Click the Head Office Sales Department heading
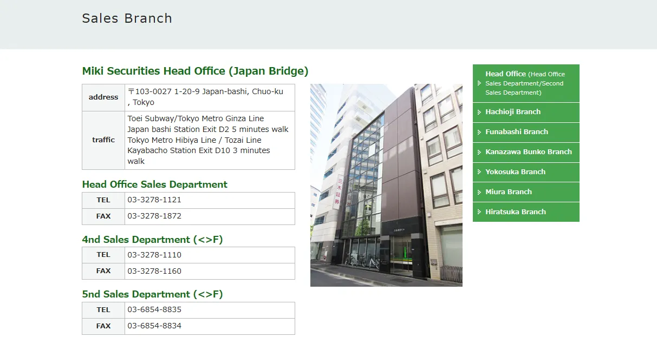Viewport: 657px width, 337px height. 154,184
